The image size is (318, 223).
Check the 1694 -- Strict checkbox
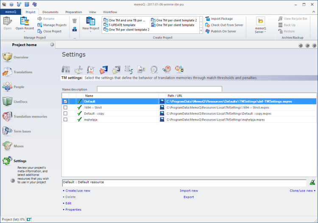click(x=65, y=108)
